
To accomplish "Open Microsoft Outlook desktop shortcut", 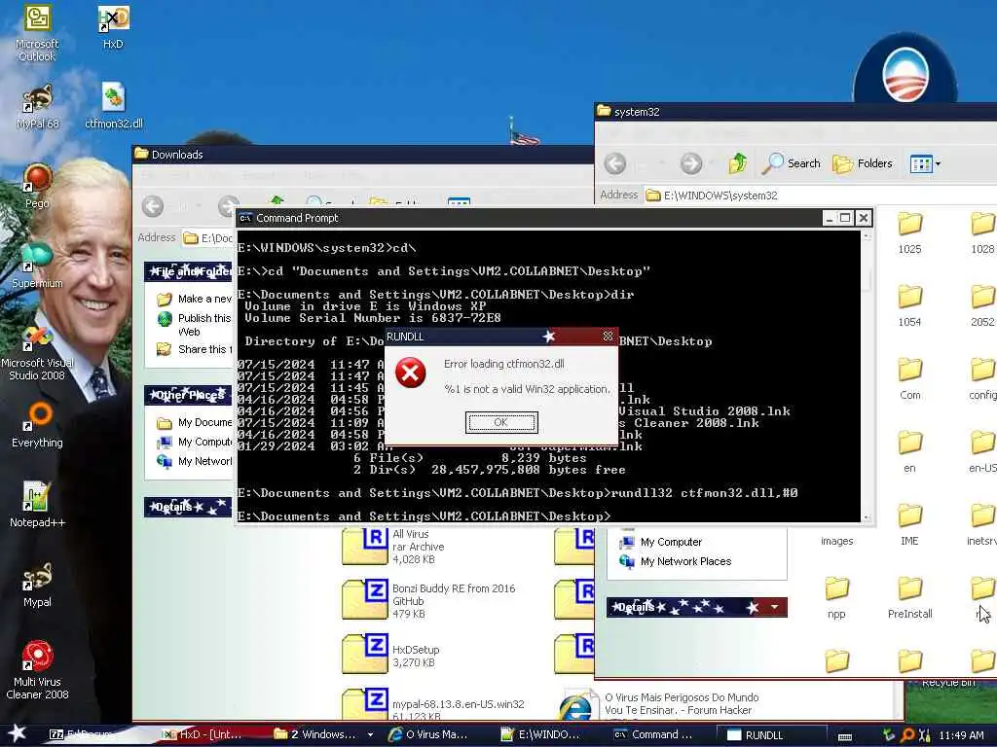I will [37, 32].
